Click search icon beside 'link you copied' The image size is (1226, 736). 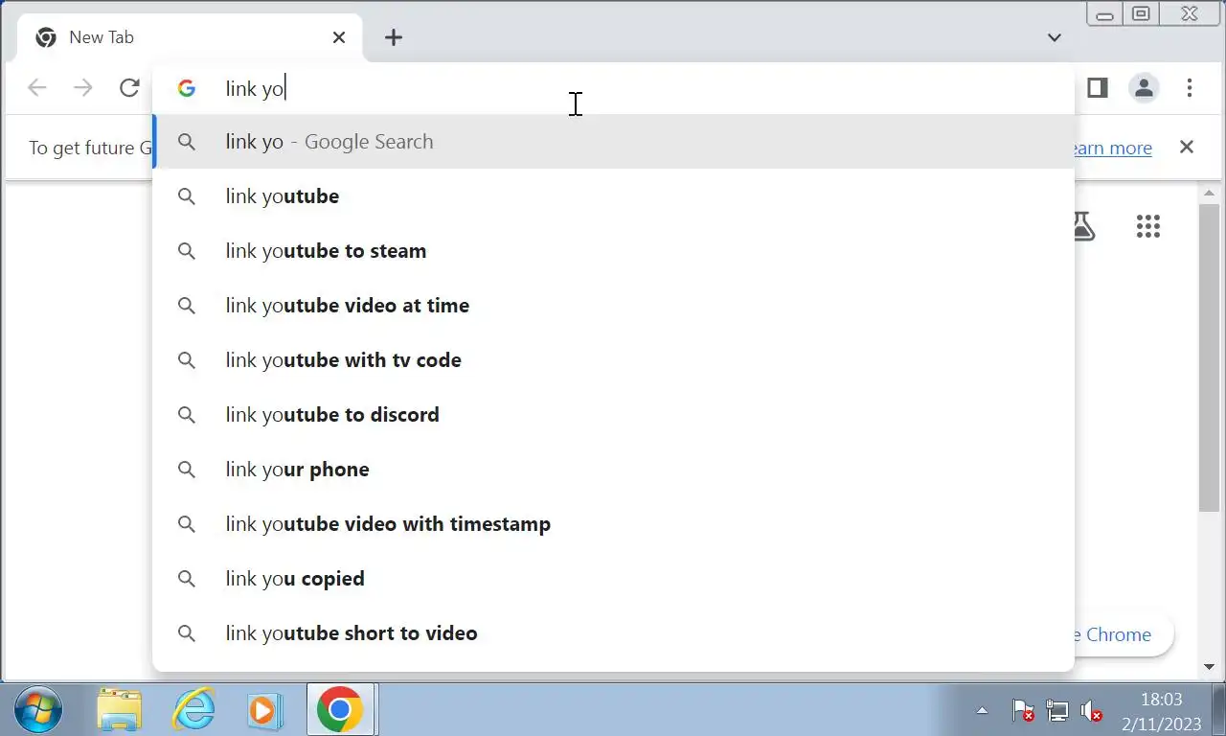click(x=187, y=579)
